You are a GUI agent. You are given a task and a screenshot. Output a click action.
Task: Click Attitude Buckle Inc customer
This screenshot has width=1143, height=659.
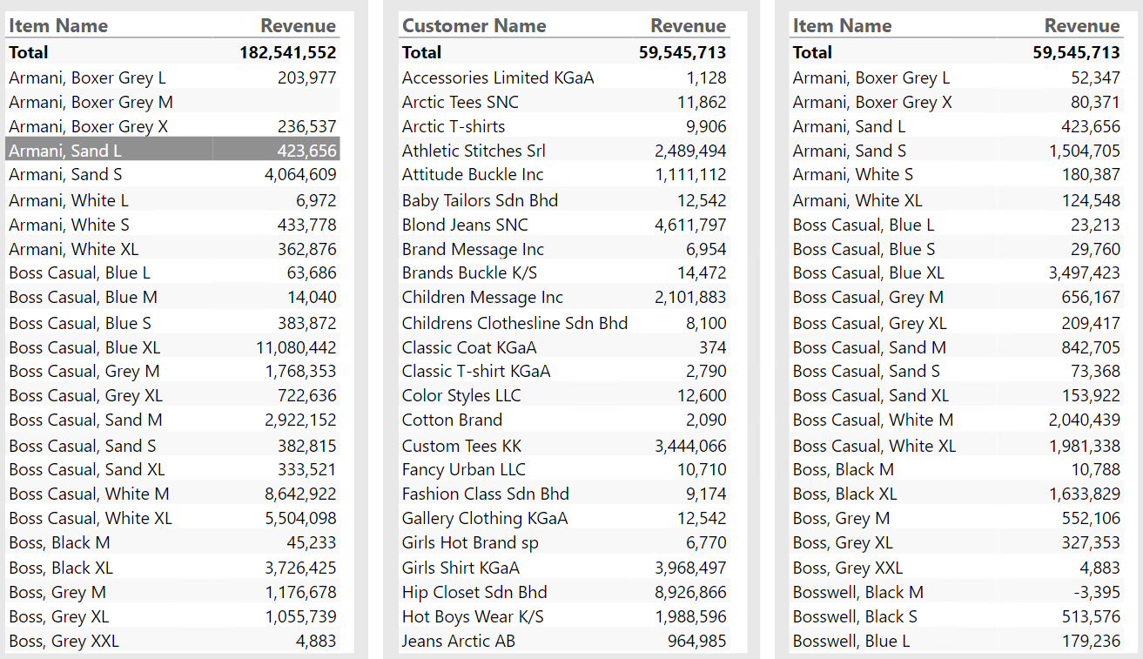[473, 174]
